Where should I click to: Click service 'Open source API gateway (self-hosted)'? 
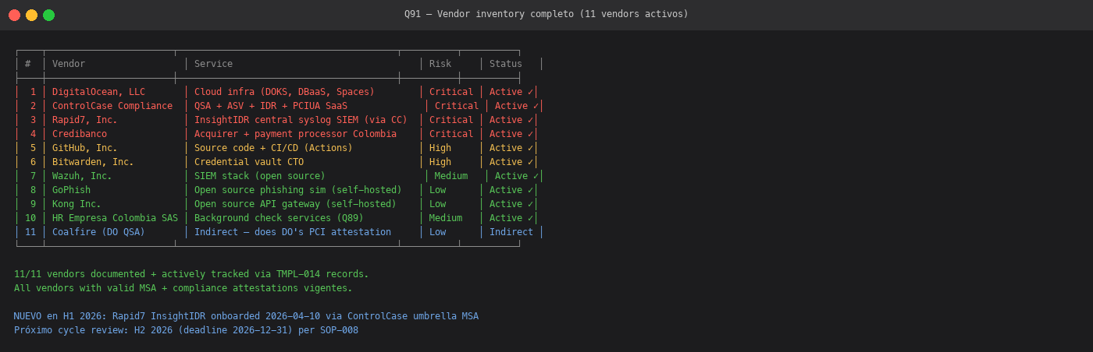tap(295, 204)
